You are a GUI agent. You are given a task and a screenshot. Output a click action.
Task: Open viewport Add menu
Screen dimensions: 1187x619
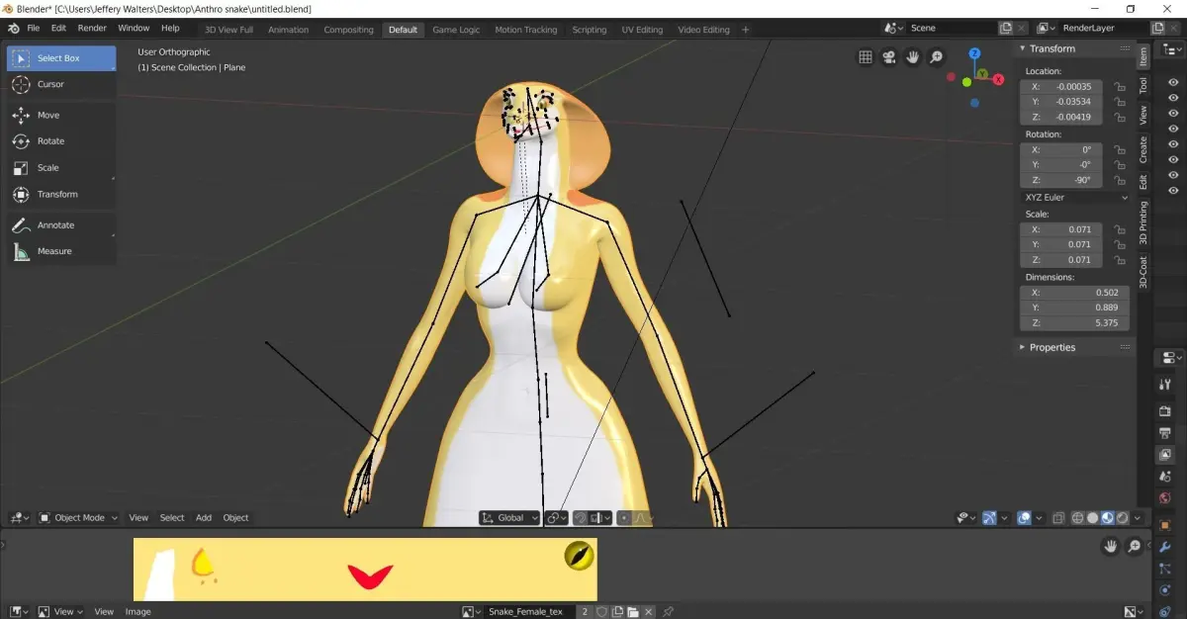(x=204, y=518)
